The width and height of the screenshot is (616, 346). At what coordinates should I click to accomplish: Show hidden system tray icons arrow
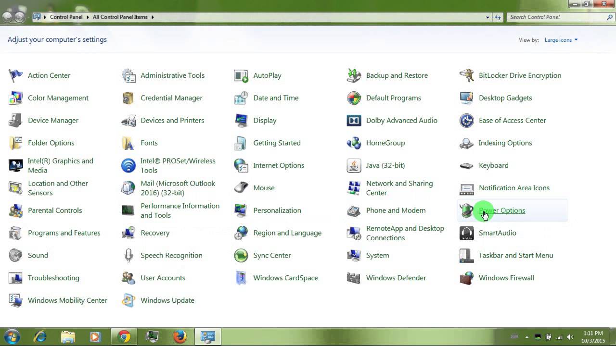click(527, 337)
